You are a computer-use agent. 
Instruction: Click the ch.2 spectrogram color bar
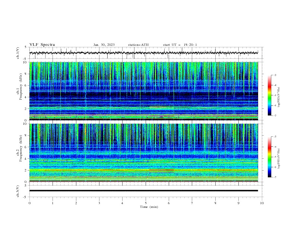269,157
